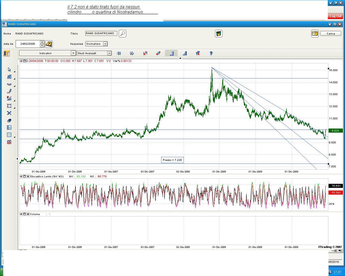Click the yellow book icon beside Carica
The width and height of the screenshot is (345, 276).
(x=315, y=34)
